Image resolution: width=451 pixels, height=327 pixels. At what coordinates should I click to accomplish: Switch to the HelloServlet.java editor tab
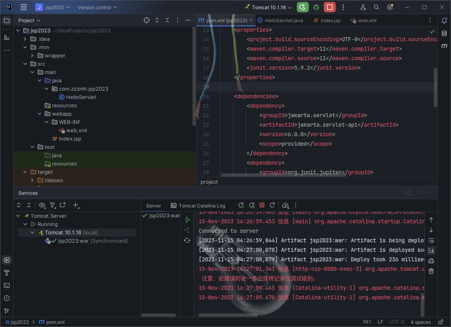tap(283, 21)
